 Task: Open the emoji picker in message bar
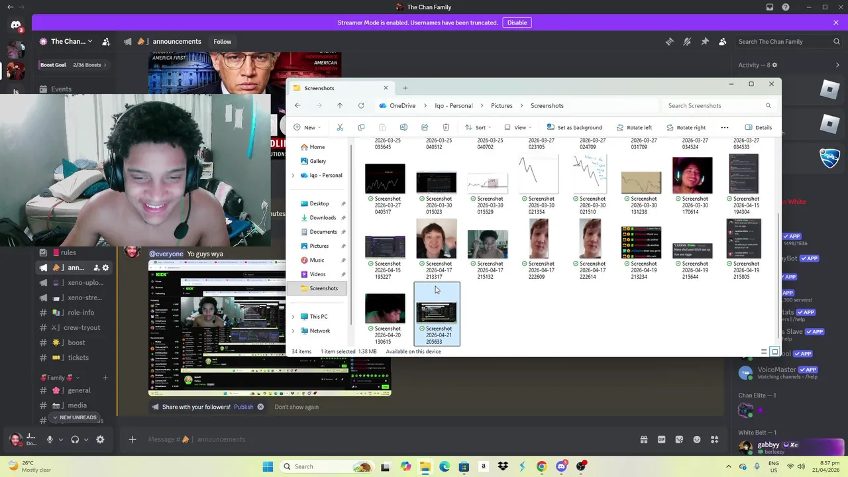[697, 439]
